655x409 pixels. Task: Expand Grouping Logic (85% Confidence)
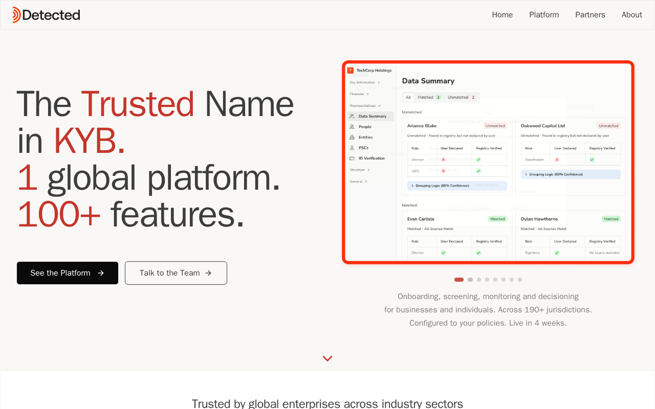click(x=457, y=186)
